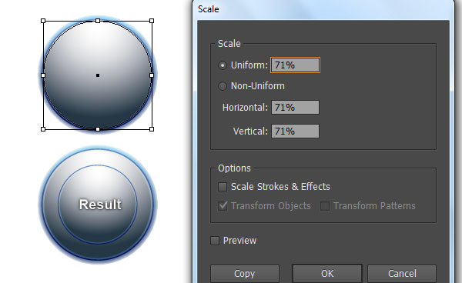This screenshot has width=462, height=283.
Task: Select the Non-Uniform radio button
Action: (x=223, y=86)
